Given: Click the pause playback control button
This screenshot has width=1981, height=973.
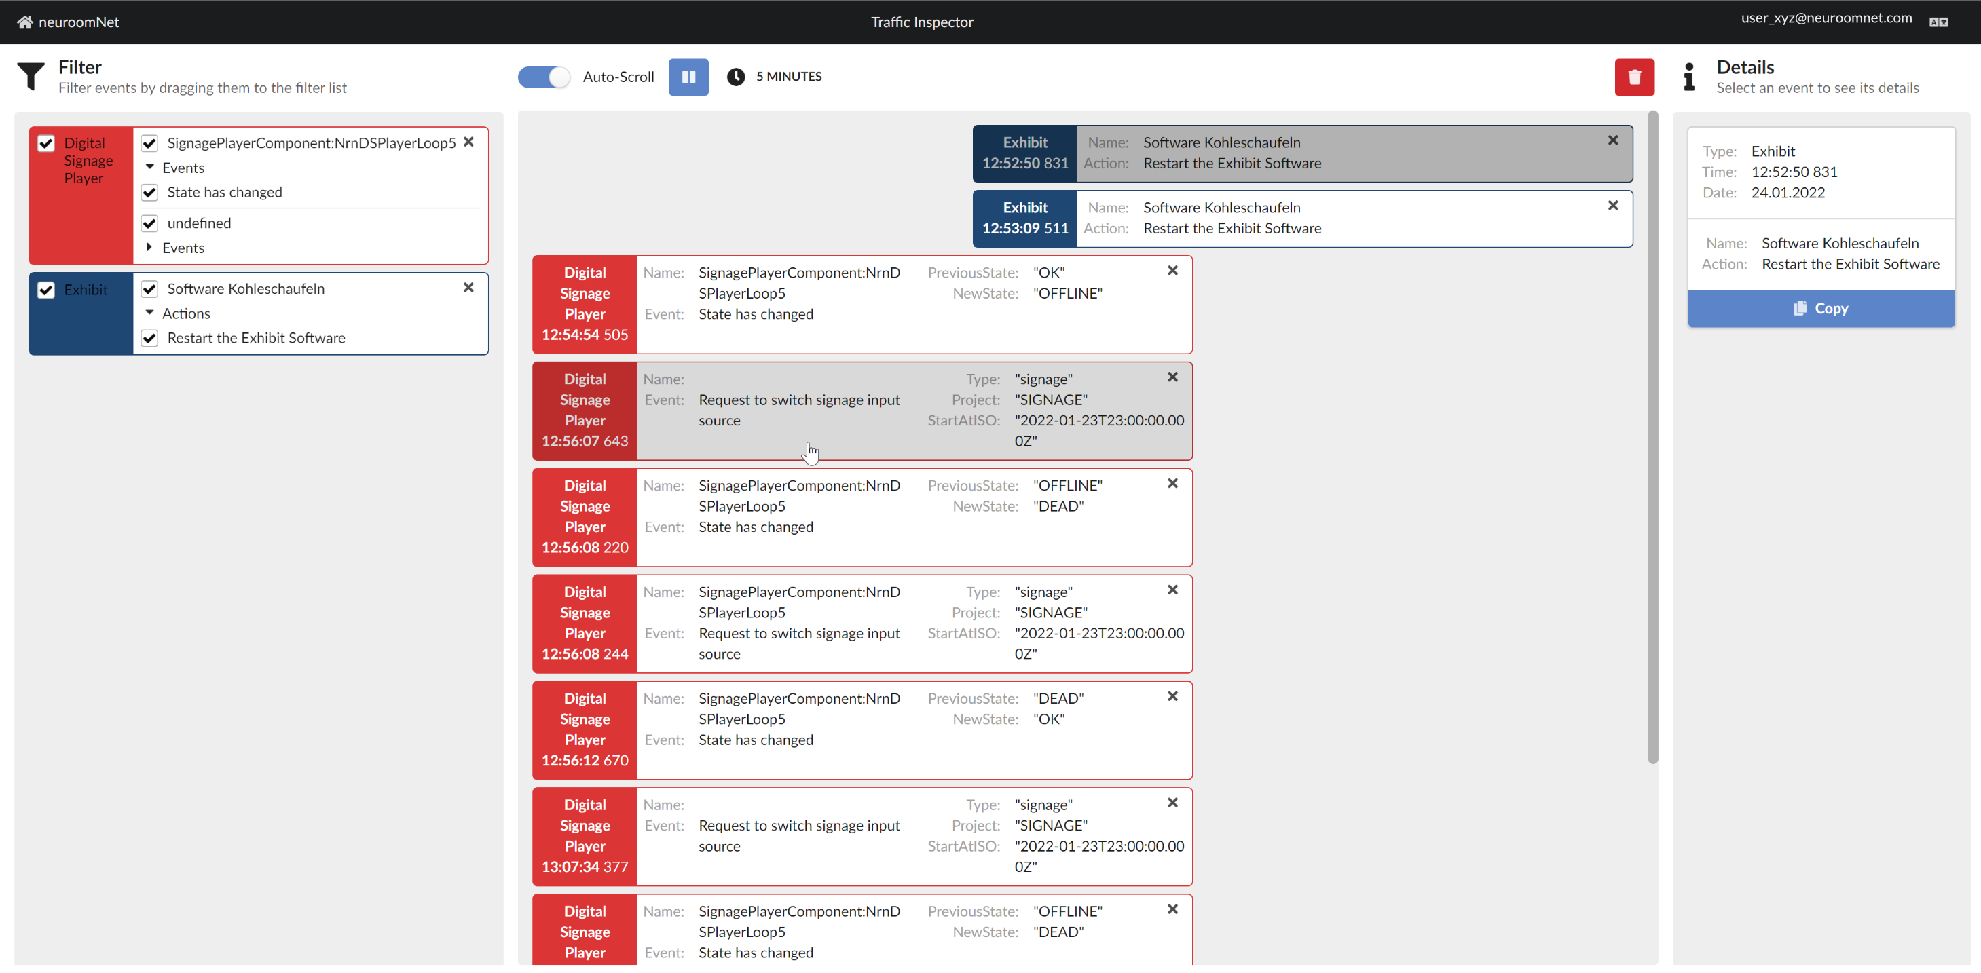Looking at the screenshot, I should (x=690, y=77).
